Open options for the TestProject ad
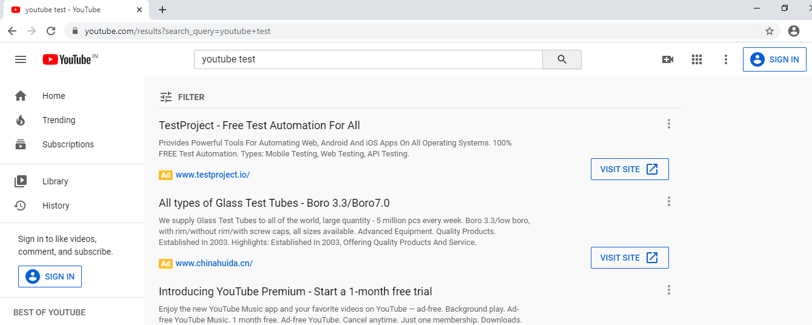Image resolution: width=812 pixels, height=325 pixels. click(669, 124)
